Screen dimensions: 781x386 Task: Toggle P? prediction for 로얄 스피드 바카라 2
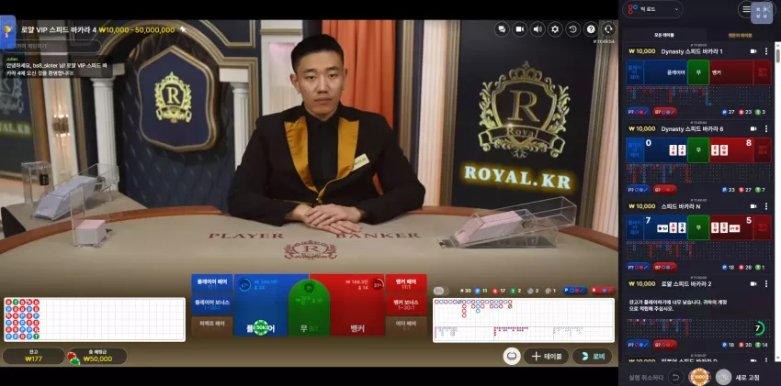pos(638,344)
